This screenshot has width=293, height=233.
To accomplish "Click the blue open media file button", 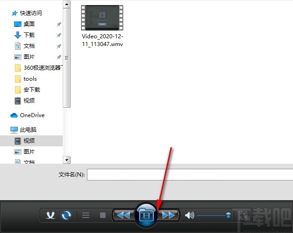I will tap(146, 215).
